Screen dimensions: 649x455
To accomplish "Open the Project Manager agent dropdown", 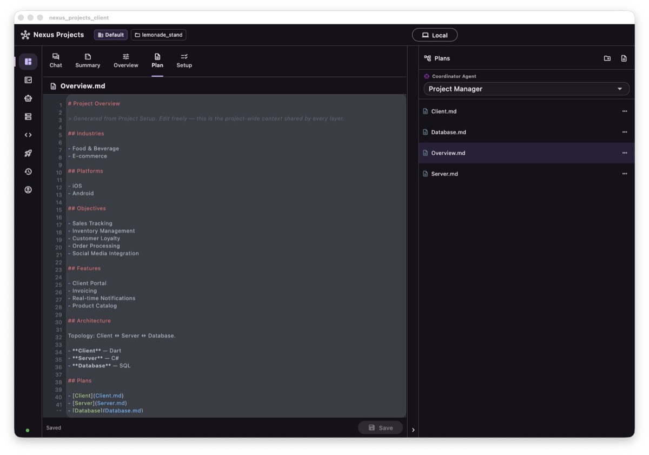I will tap(526, 89).
